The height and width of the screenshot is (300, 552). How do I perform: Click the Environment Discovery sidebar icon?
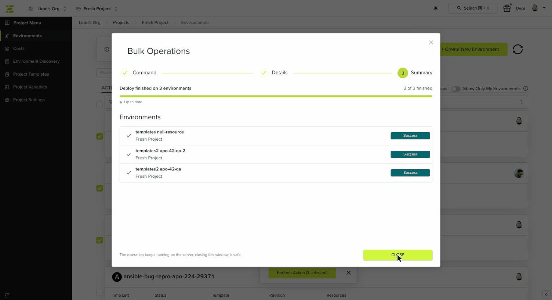click(x=7, y=61)
